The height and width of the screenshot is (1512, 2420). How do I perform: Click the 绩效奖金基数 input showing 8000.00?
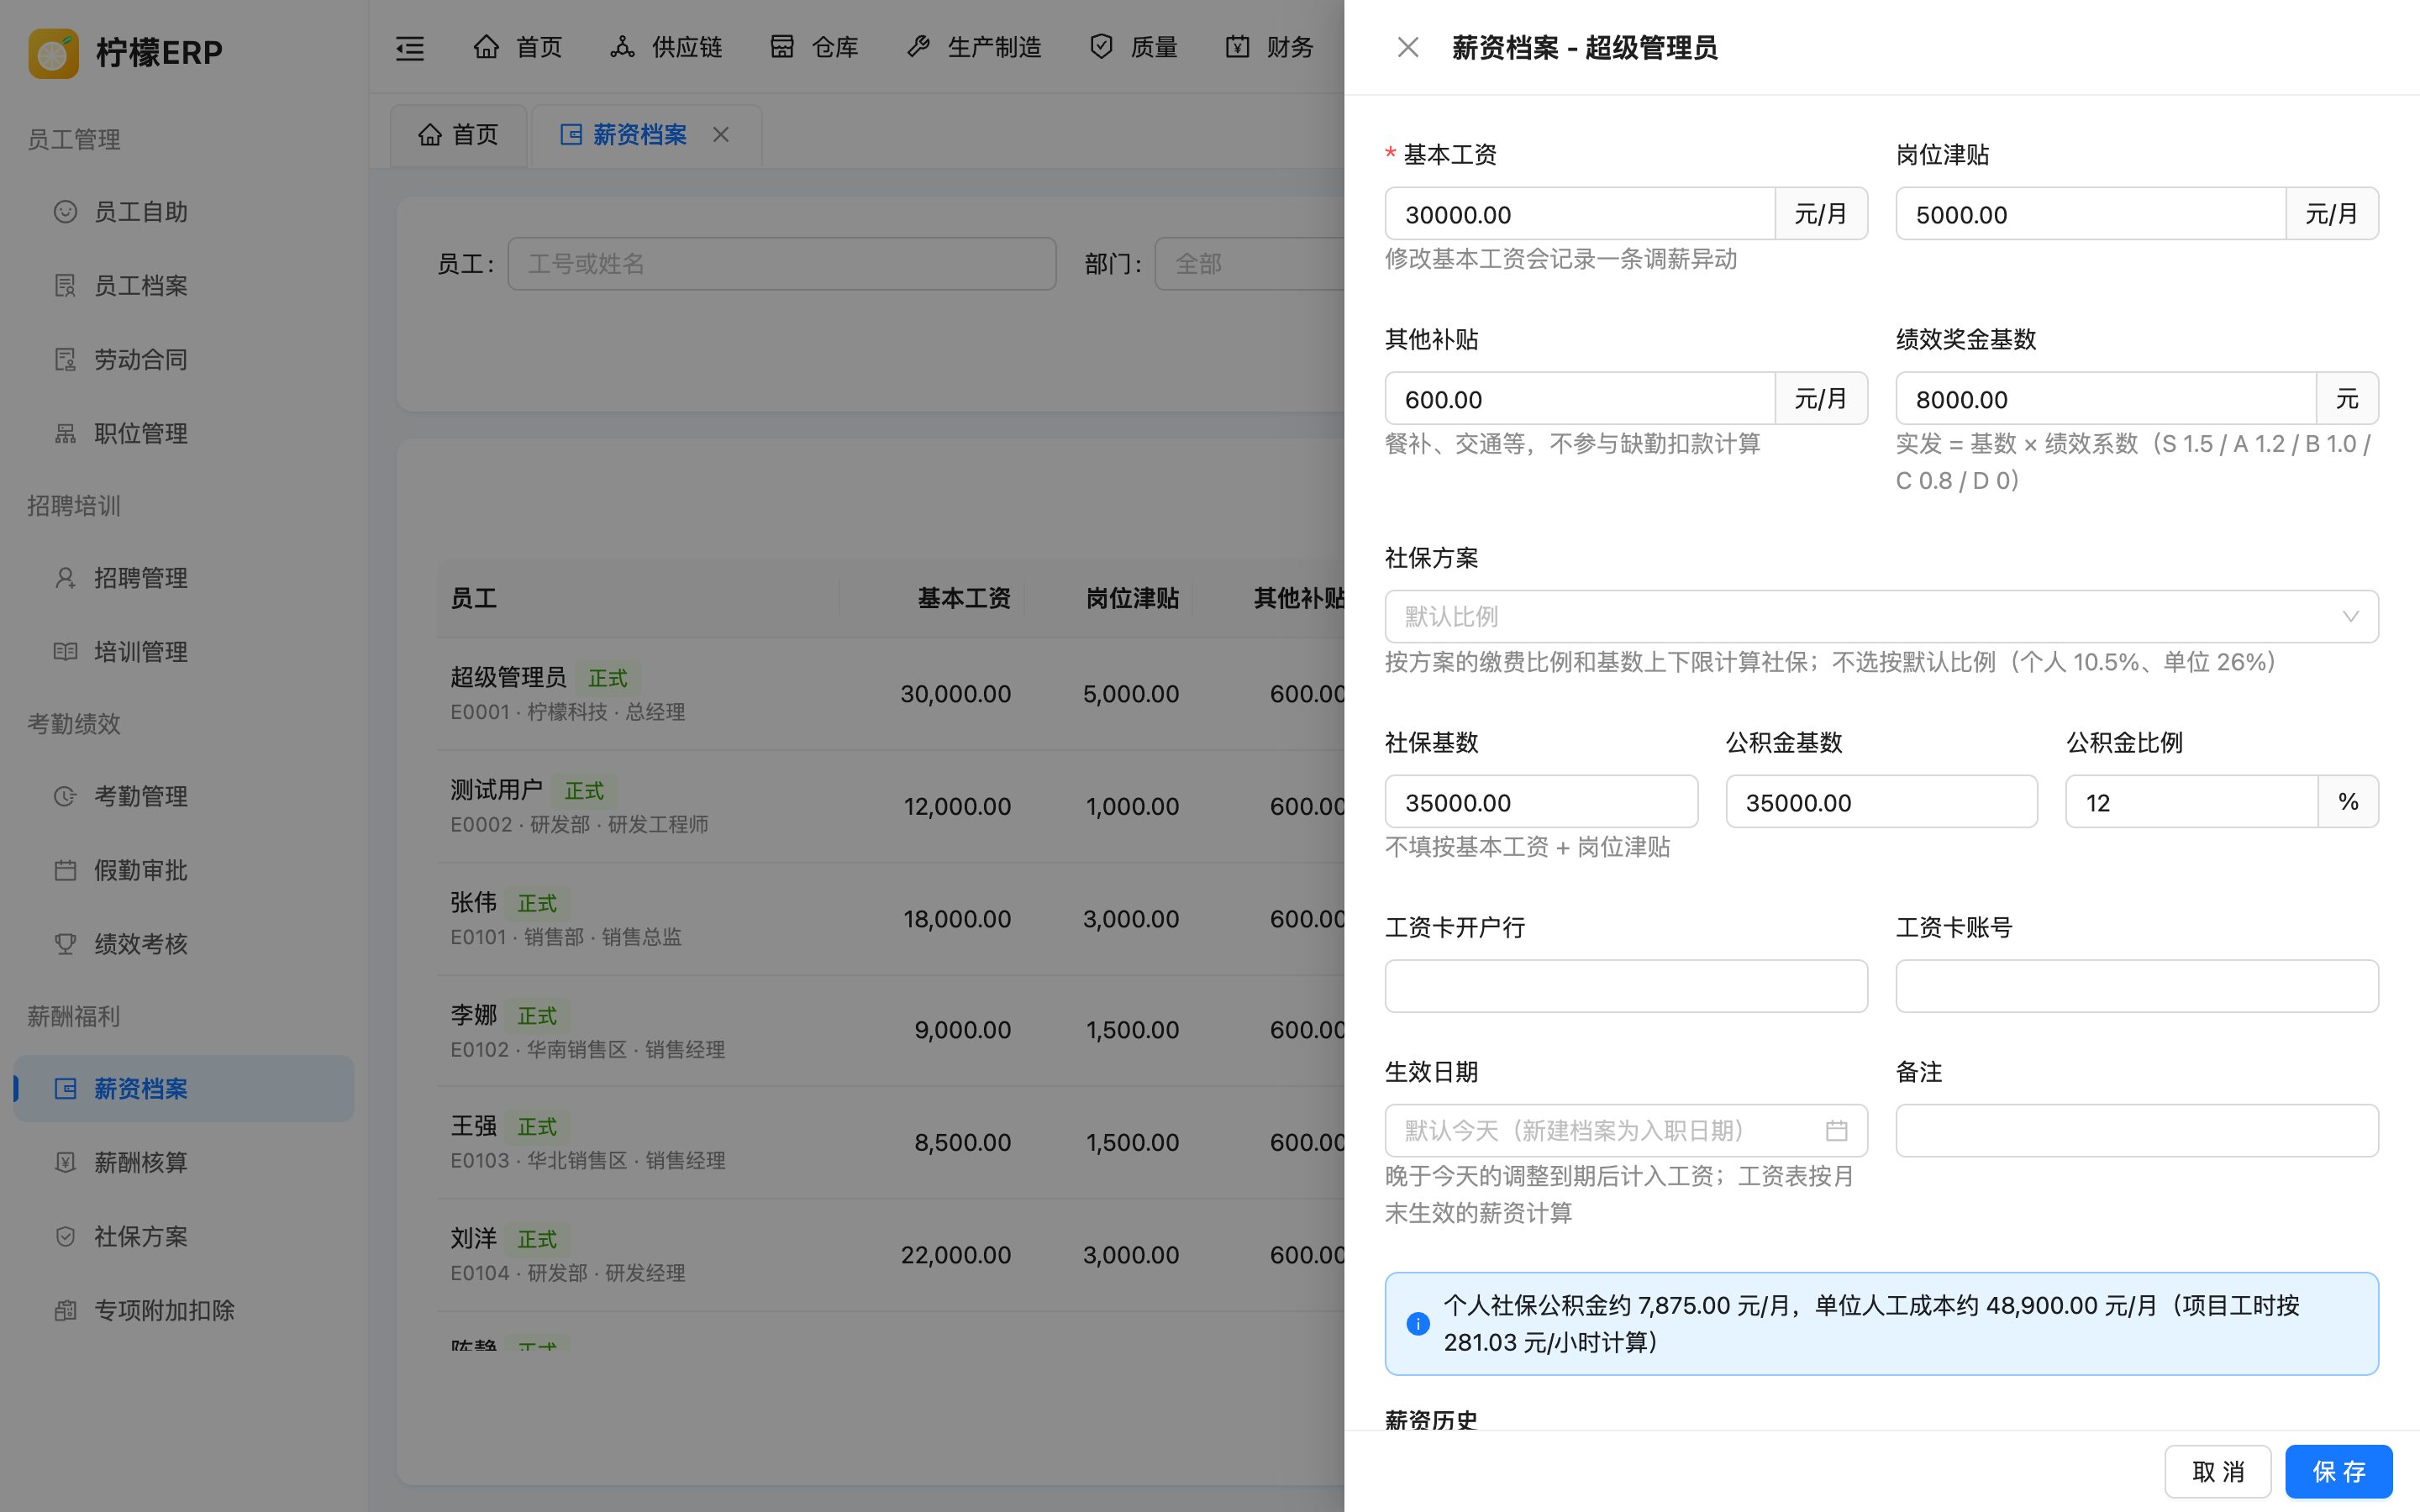(2106, 399)
